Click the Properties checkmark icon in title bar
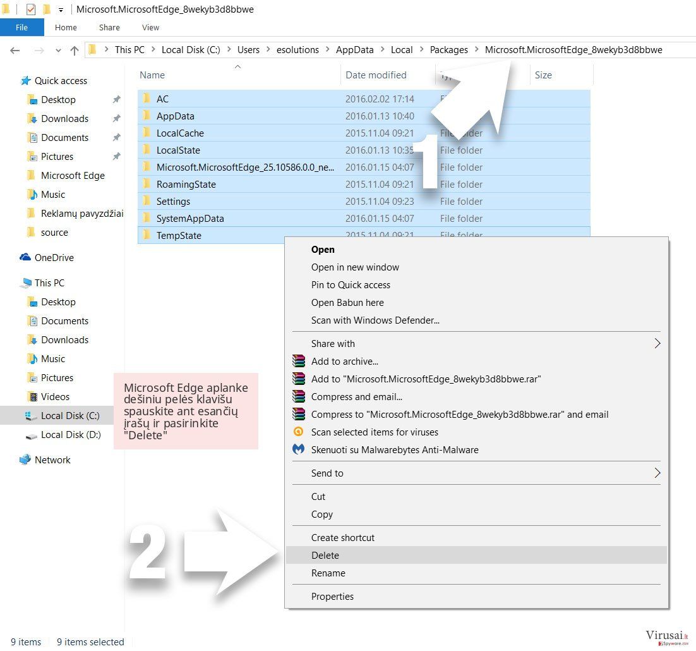The width and height of the screenshot is (696, 651). click(30, 9)
